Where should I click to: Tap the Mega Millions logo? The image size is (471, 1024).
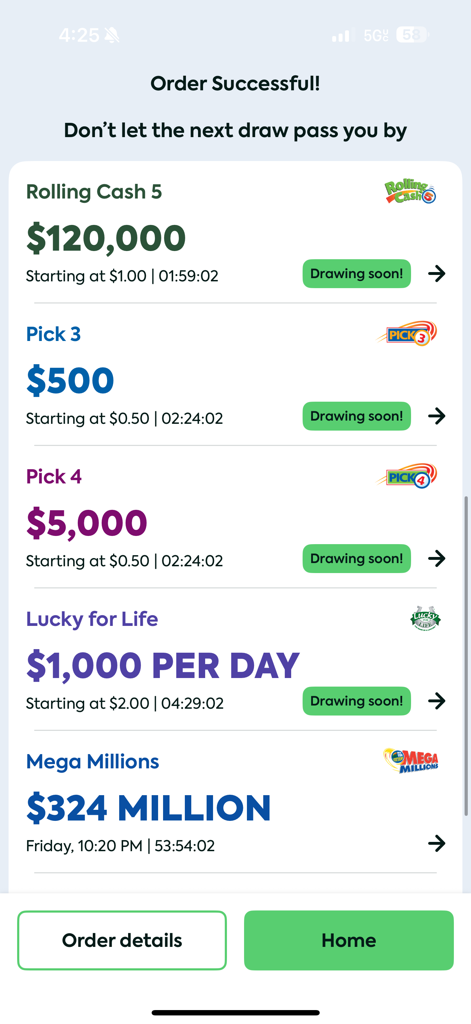[x=411, y=761]
